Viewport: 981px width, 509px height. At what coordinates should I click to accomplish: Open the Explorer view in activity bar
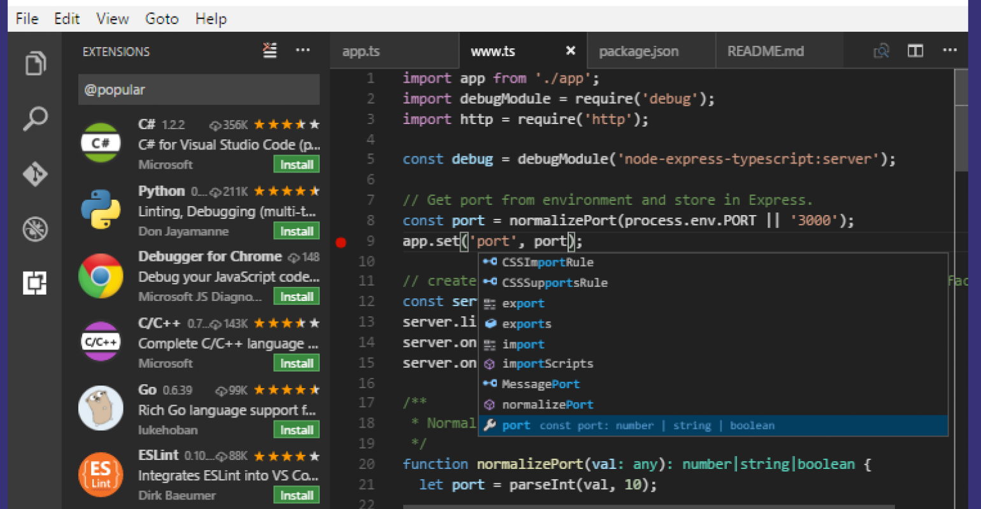[x=36, y=63]
